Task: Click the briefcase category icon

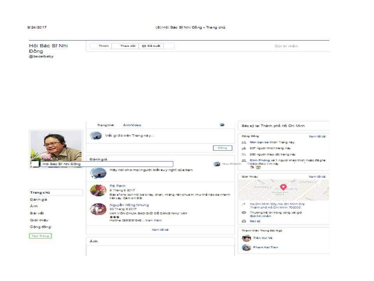Action: pyautogui.click(x=244, y=221)
